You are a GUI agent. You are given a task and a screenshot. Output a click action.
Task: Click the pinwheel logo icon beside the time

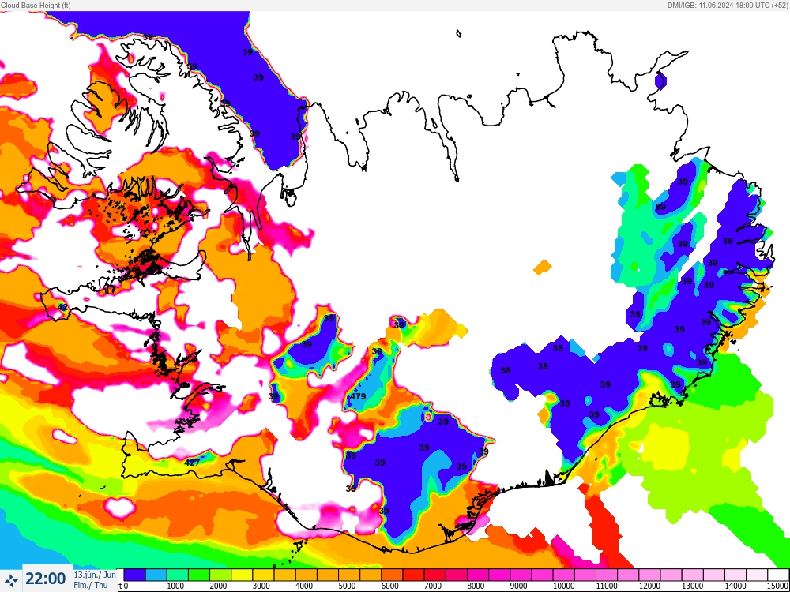click(11, 580)
